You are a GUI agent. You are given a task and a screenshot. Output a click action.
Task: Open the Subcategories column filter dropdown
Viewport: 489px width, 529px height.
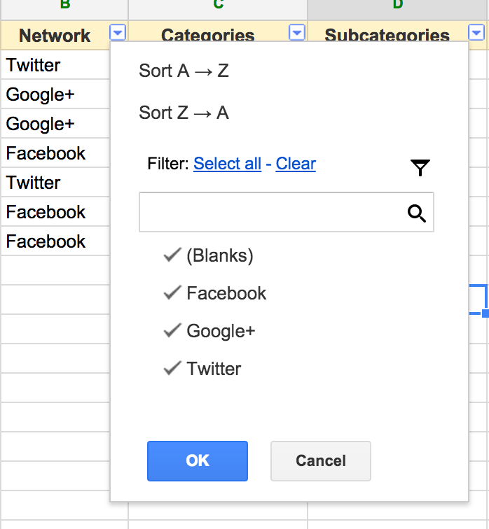(476, 32)
